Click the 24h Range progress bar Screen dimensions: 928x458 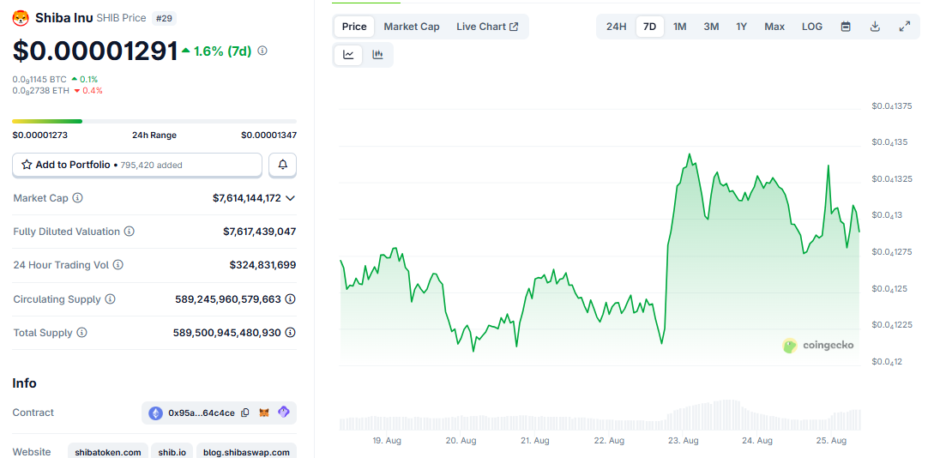click(154, 121)
